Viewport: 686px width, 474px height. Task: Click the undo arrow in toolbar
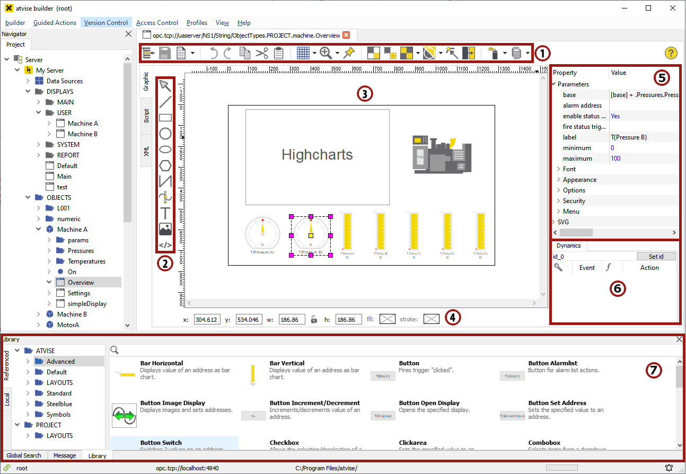click(213, 53)
